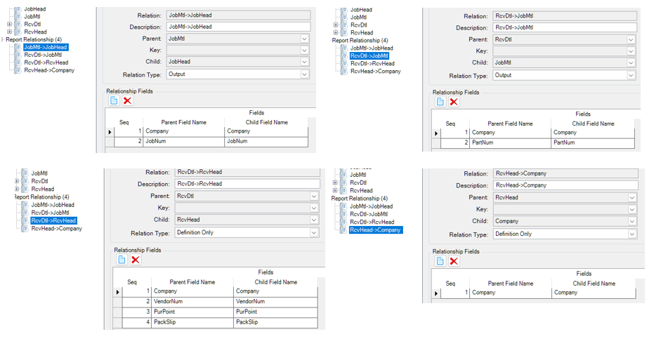Image resolution: width=654 pixels, height=339 pixels.
Task: Select the highlighted RcvDtl->JobMtl tree node
Action: point(369,56)
